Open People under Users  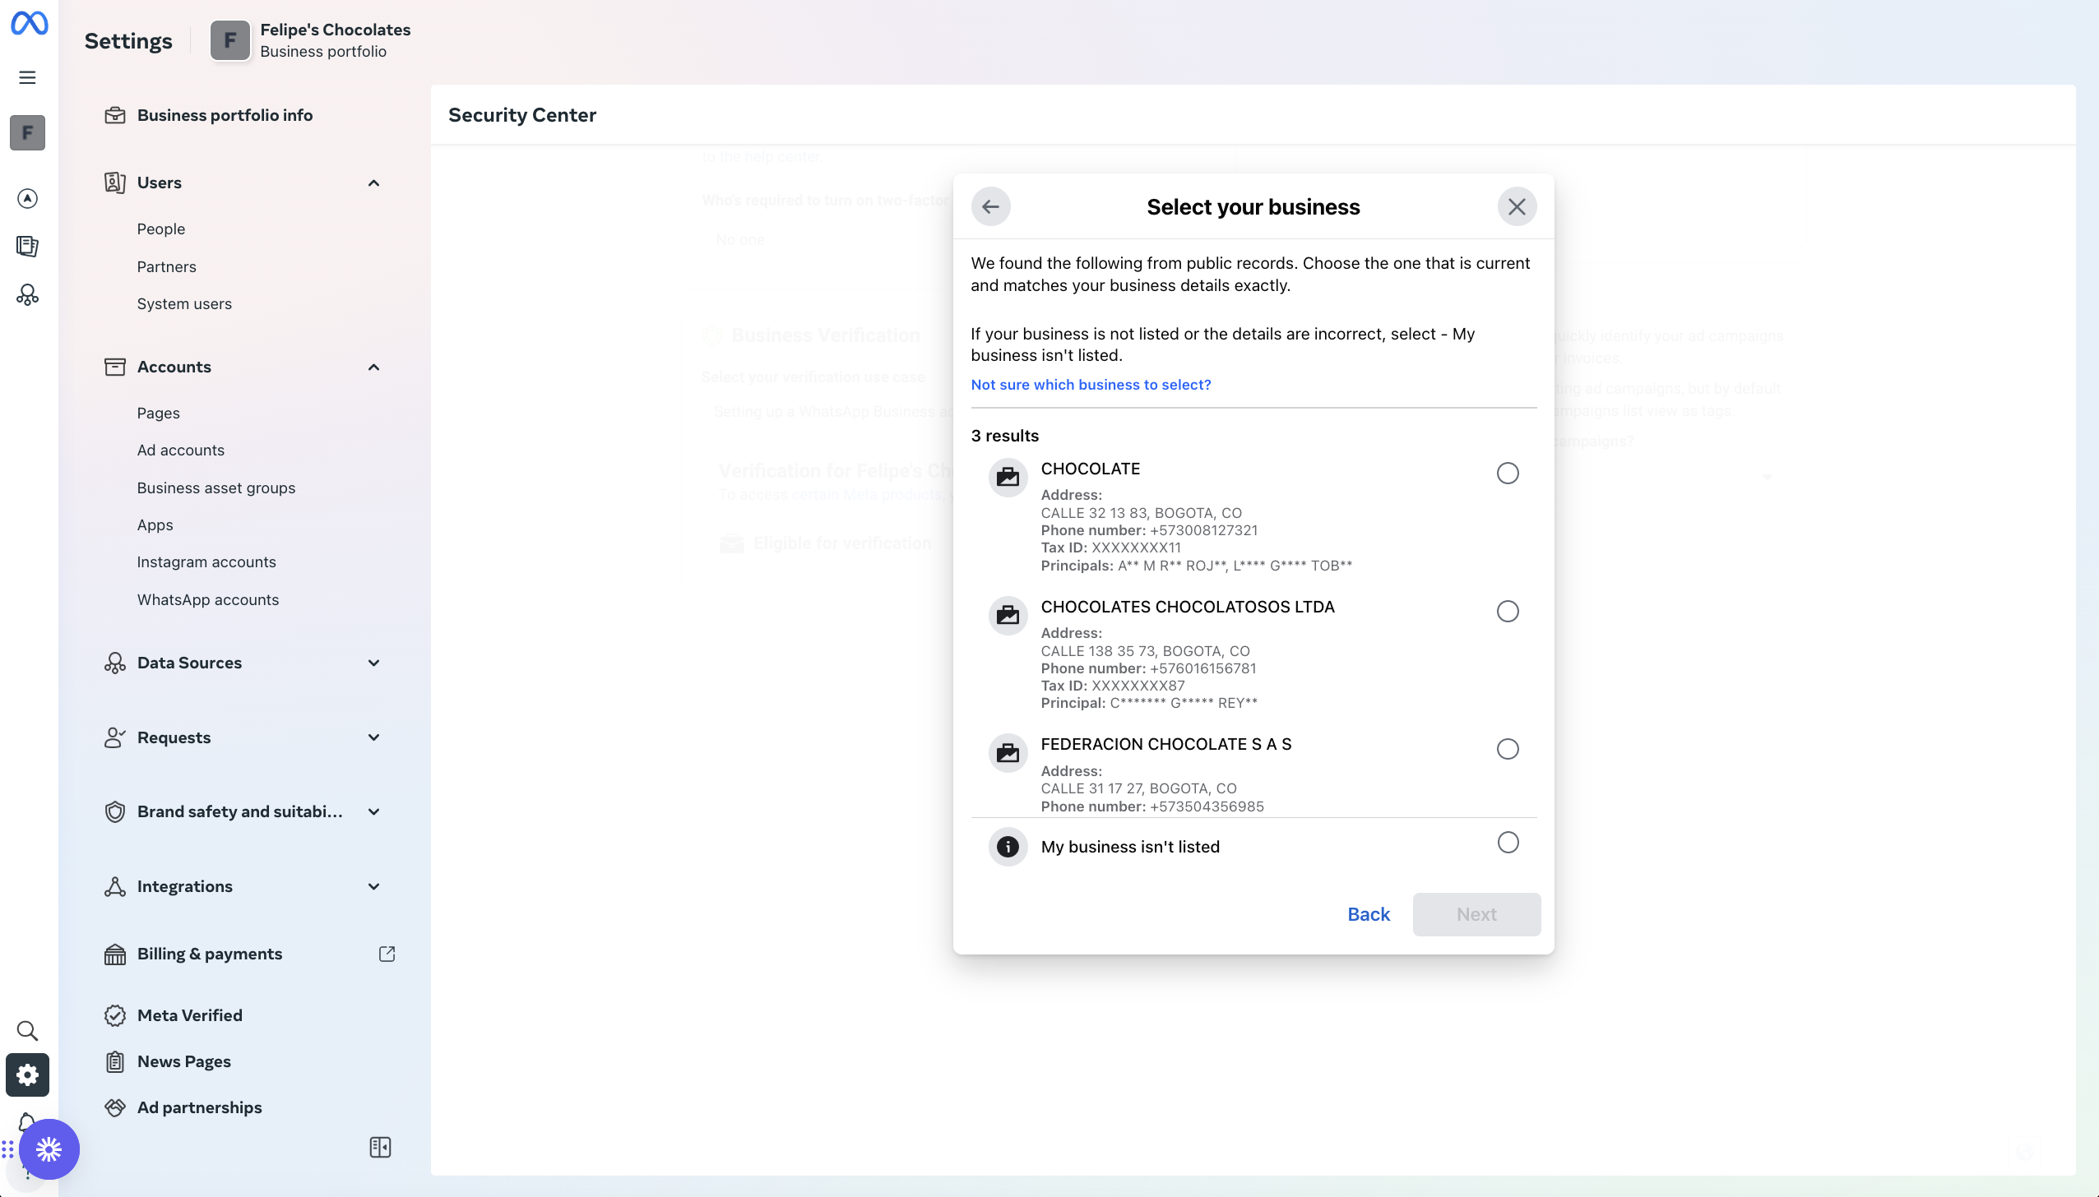click(161, 229)
